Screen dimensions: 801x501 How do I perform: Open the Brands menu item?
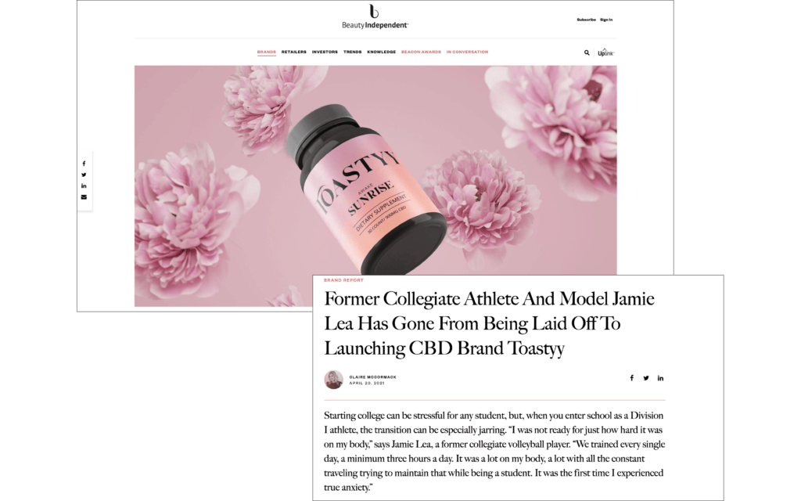click(x=266, y=52)
